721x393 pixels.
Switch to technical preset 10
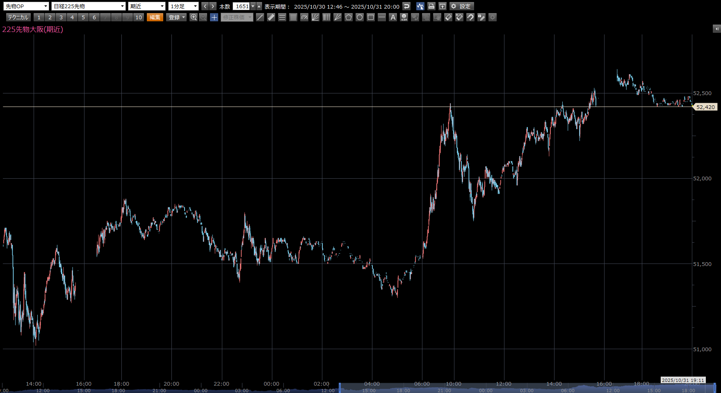[x=139, y=17]
